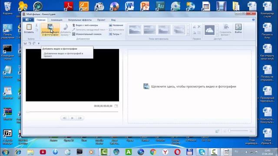Open the Блокнот desktop icon
This screenshot has width=278, height=156.
8,72
